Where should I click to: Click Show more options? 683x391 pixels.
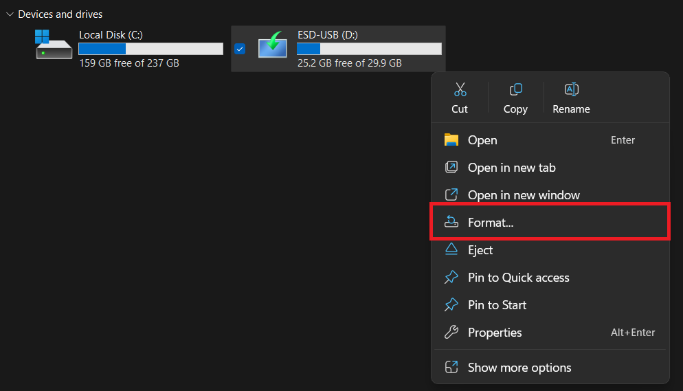519,367
